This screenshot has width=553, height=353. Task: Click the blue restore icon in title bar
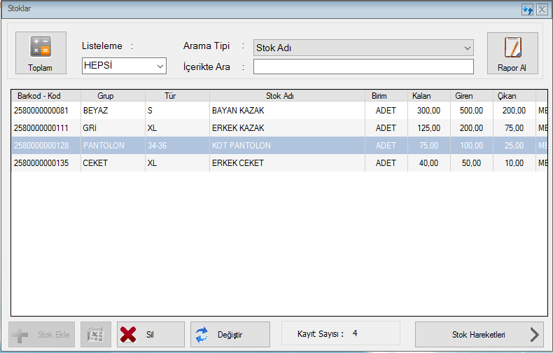[x=528, y=9]
